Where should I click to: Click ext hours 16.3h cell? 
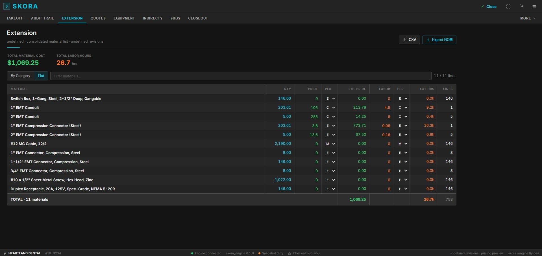coord(429,126)
